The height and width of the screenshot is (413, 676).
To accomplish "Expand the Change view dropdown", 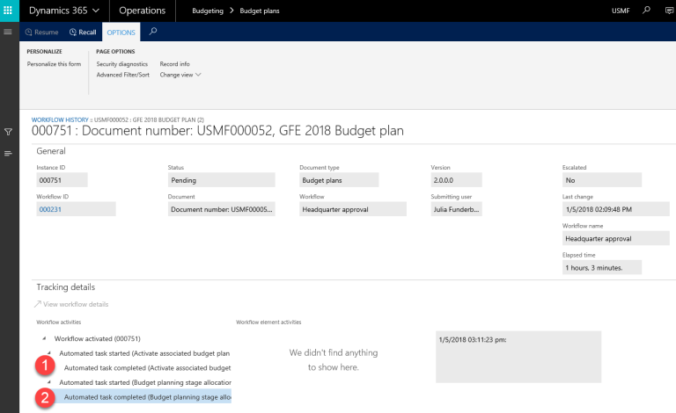I will [x=180, y=75].
